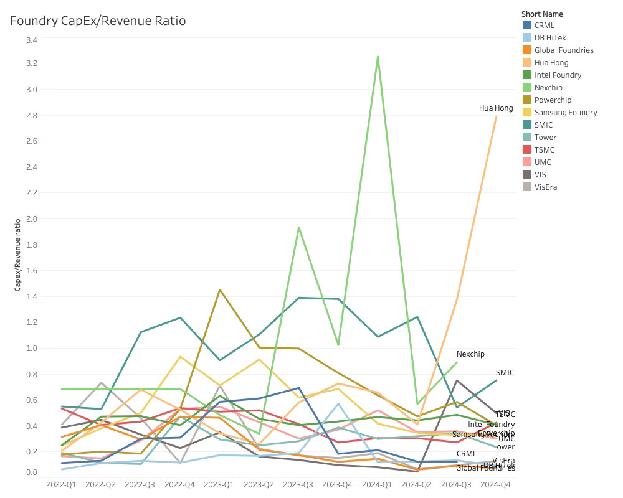The width and height of the screenshot is (623, 498).
Task: Select the 2024-Q4 x-axis label
Action: [x=495, y=485]
